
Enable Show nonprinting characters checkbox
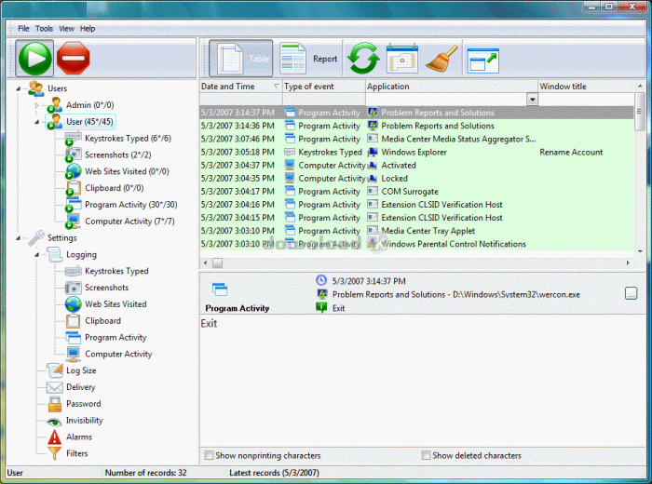[x=209, y=455]
